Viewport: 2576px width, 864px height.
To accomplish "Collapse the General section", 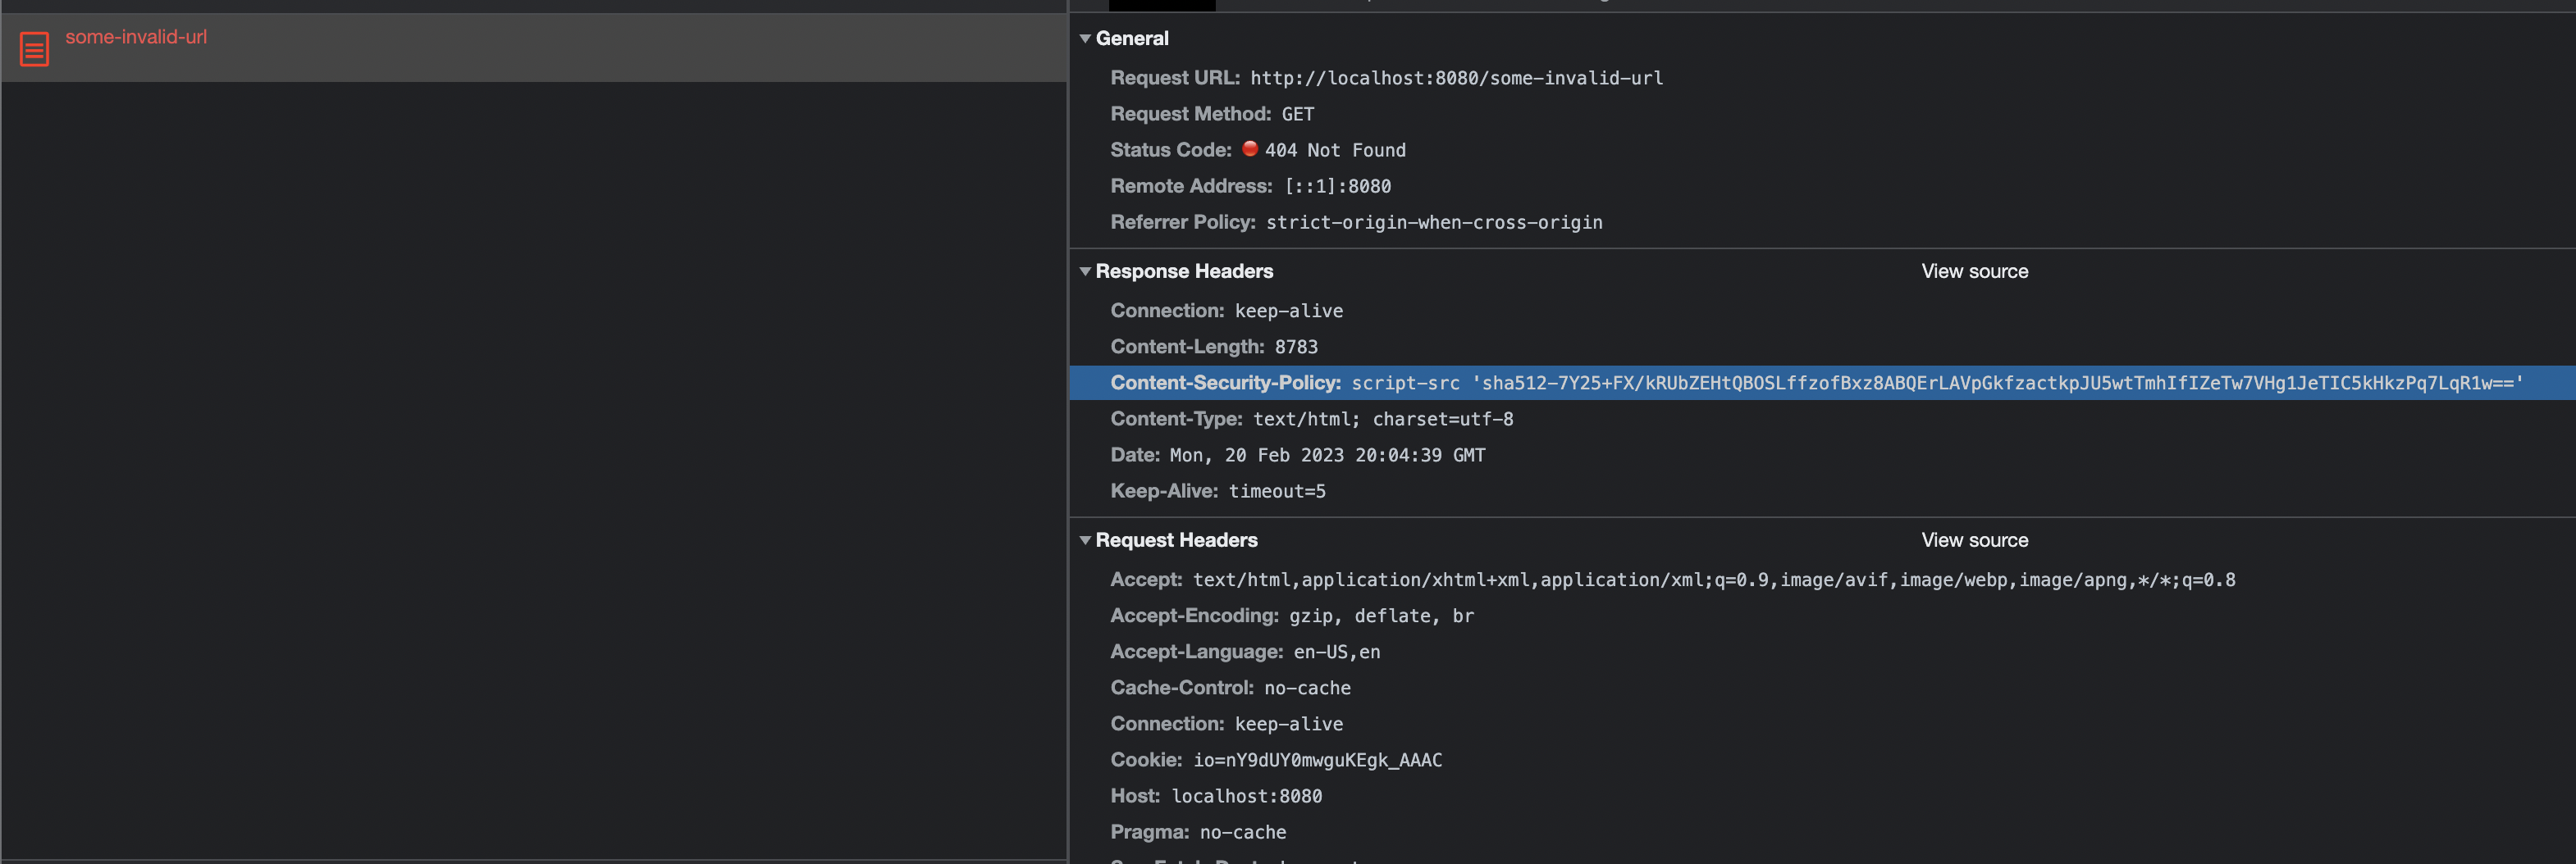I will 1085,39.
